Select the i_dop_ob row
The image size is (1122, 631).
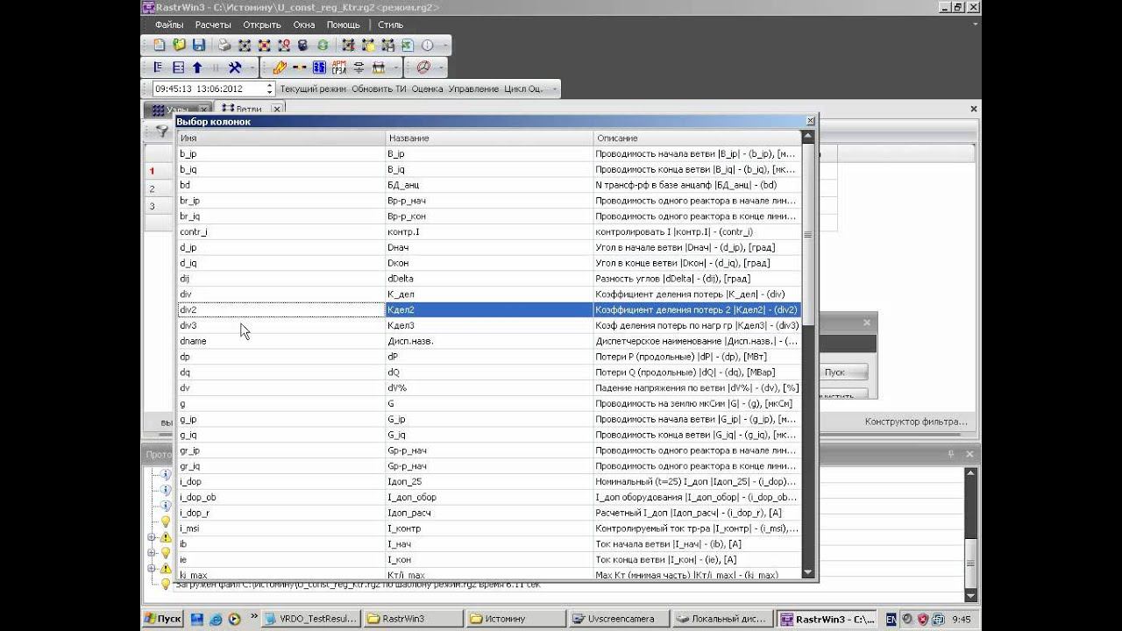[489, 497]
